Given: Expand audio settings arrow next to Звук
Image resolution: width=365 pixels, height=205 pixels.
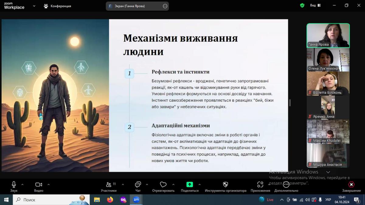Looking at the screenshot, I should (x=22, y=185).
